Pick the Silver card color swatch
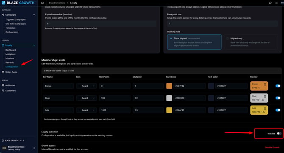Image resolution: width=284 pixels, height=153 pixels. tap(169, 98)
